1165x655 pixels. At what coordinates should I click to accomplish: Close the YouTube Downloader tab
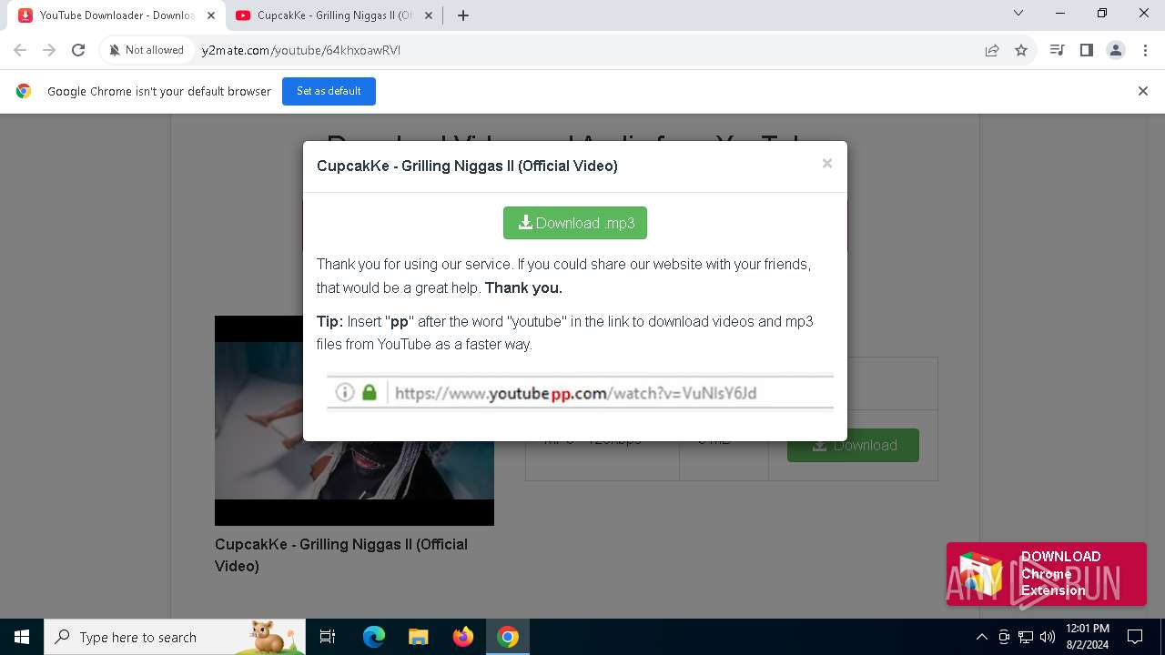coord(211,15)
